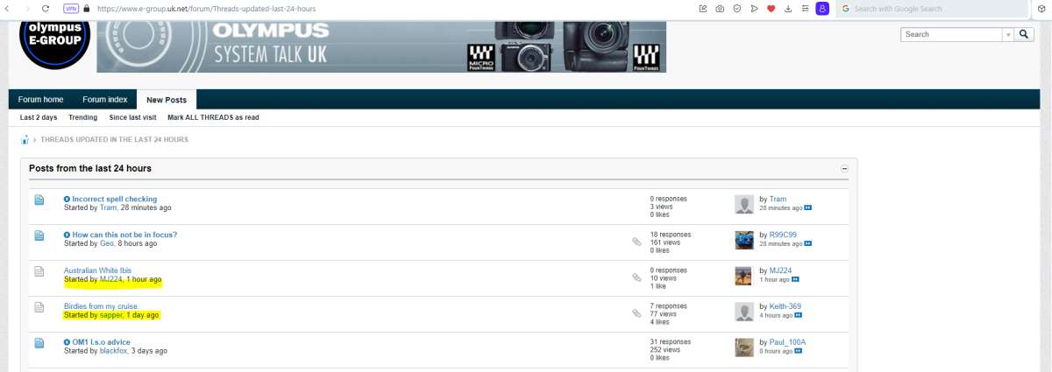Click the Olympus System Talk UK banner
Screen dimensions: 1052x372
coord(381,46)
